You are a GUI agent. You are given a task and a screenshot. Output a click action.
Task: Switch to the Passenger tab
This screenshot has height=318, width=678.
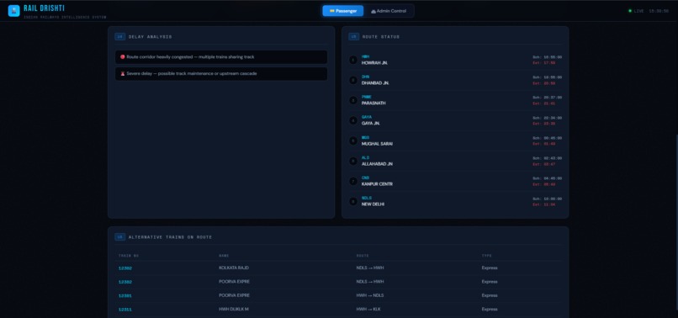[x=343, y=11]
